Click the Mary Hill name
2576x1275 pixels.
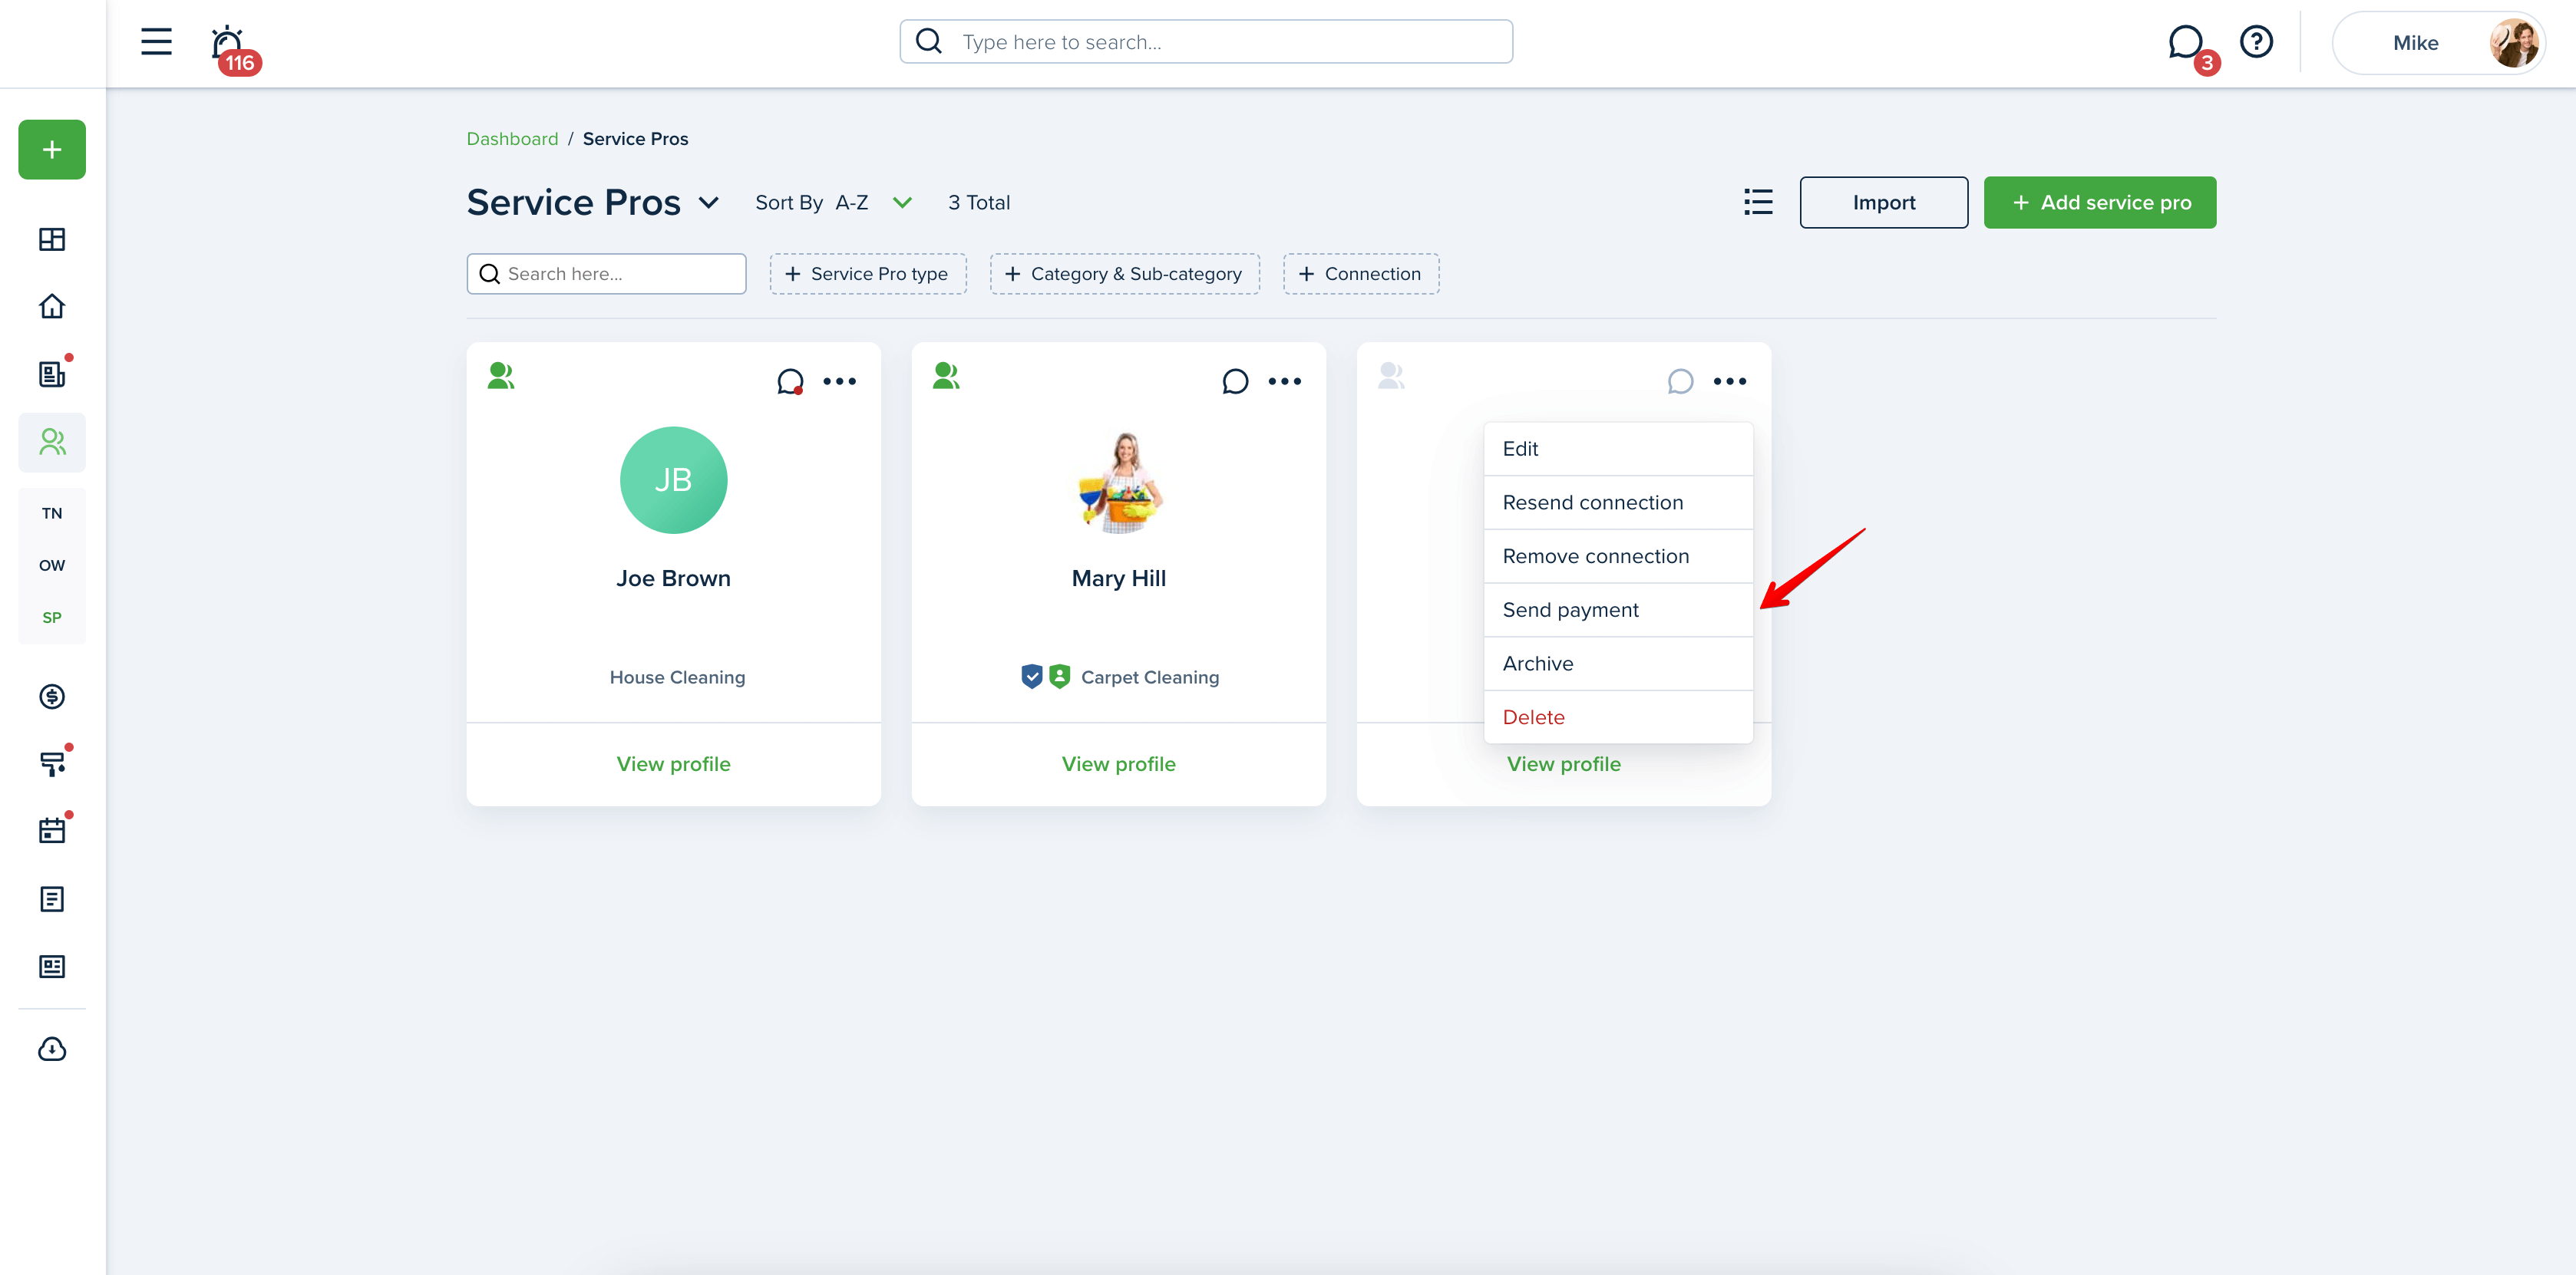(1118, 578)
